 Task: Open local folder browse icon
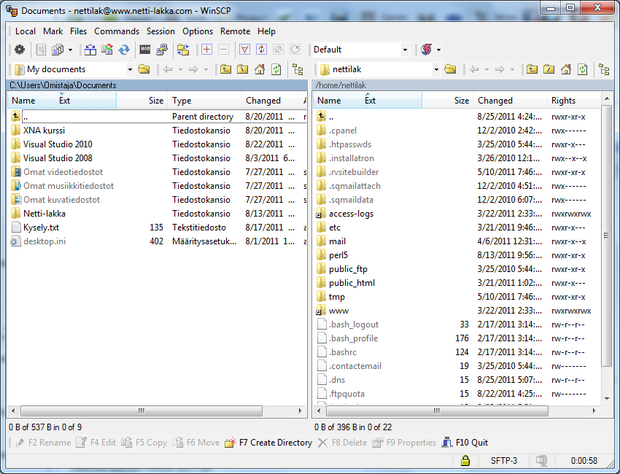click(144, 69)
